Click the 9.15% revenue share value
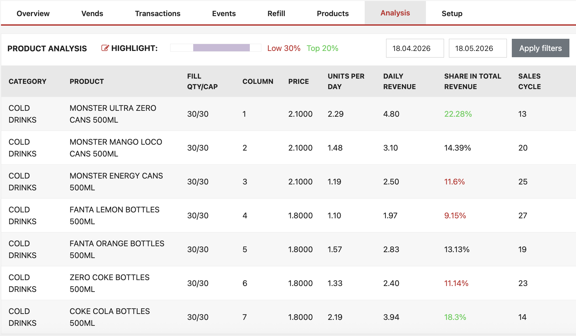Viewport: 576px width, 336px height. tap(455, 216)
